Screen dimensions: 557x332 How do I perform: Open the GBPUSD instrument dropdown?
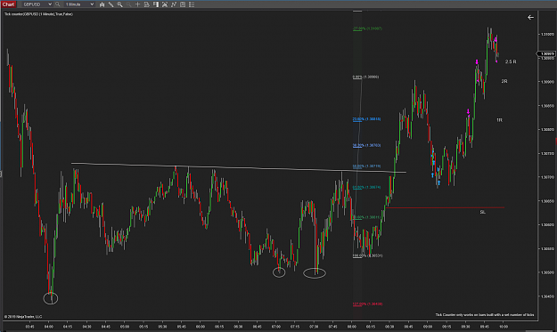coord(37,4)
